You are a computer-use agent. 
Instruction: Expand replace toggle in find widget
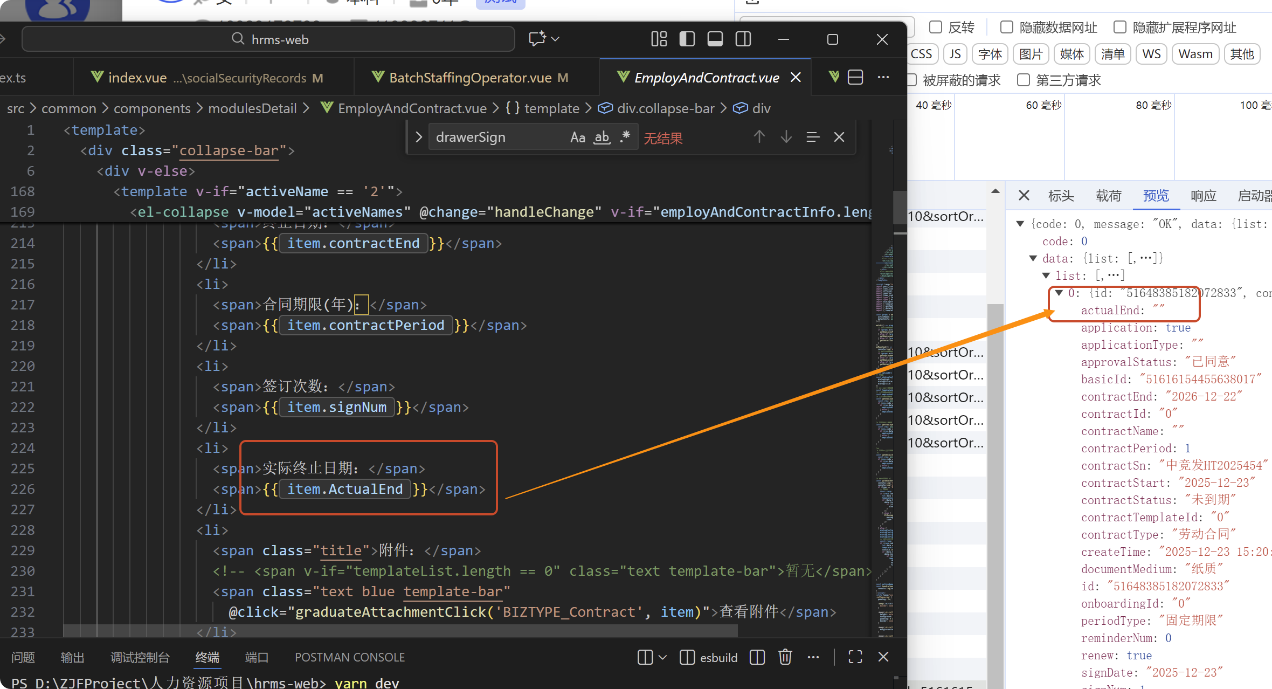[x=419, y=137]
